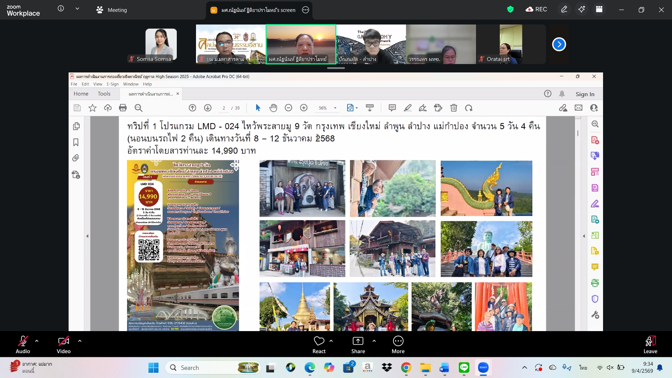This screenshot has height=378, width=672.
Task: Click the zoom out minus icon
Action: point(288,108)
